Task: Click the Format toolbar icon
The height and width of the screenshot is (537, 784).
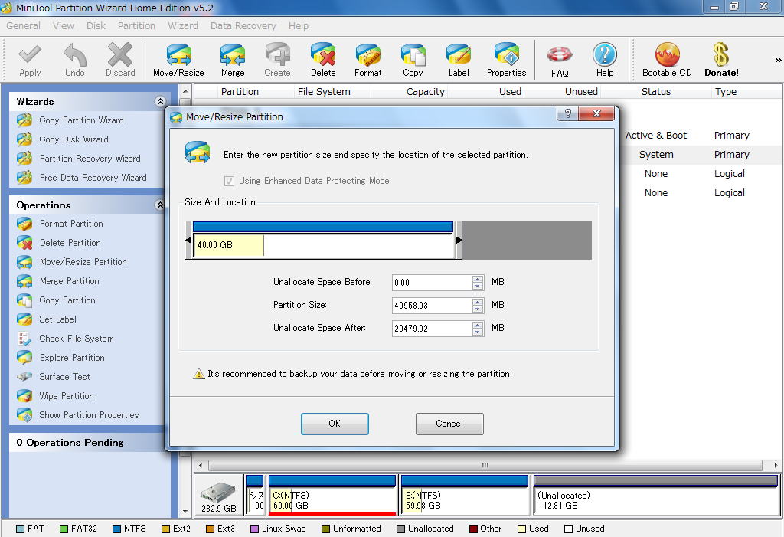Action: (x=368, y=60)
